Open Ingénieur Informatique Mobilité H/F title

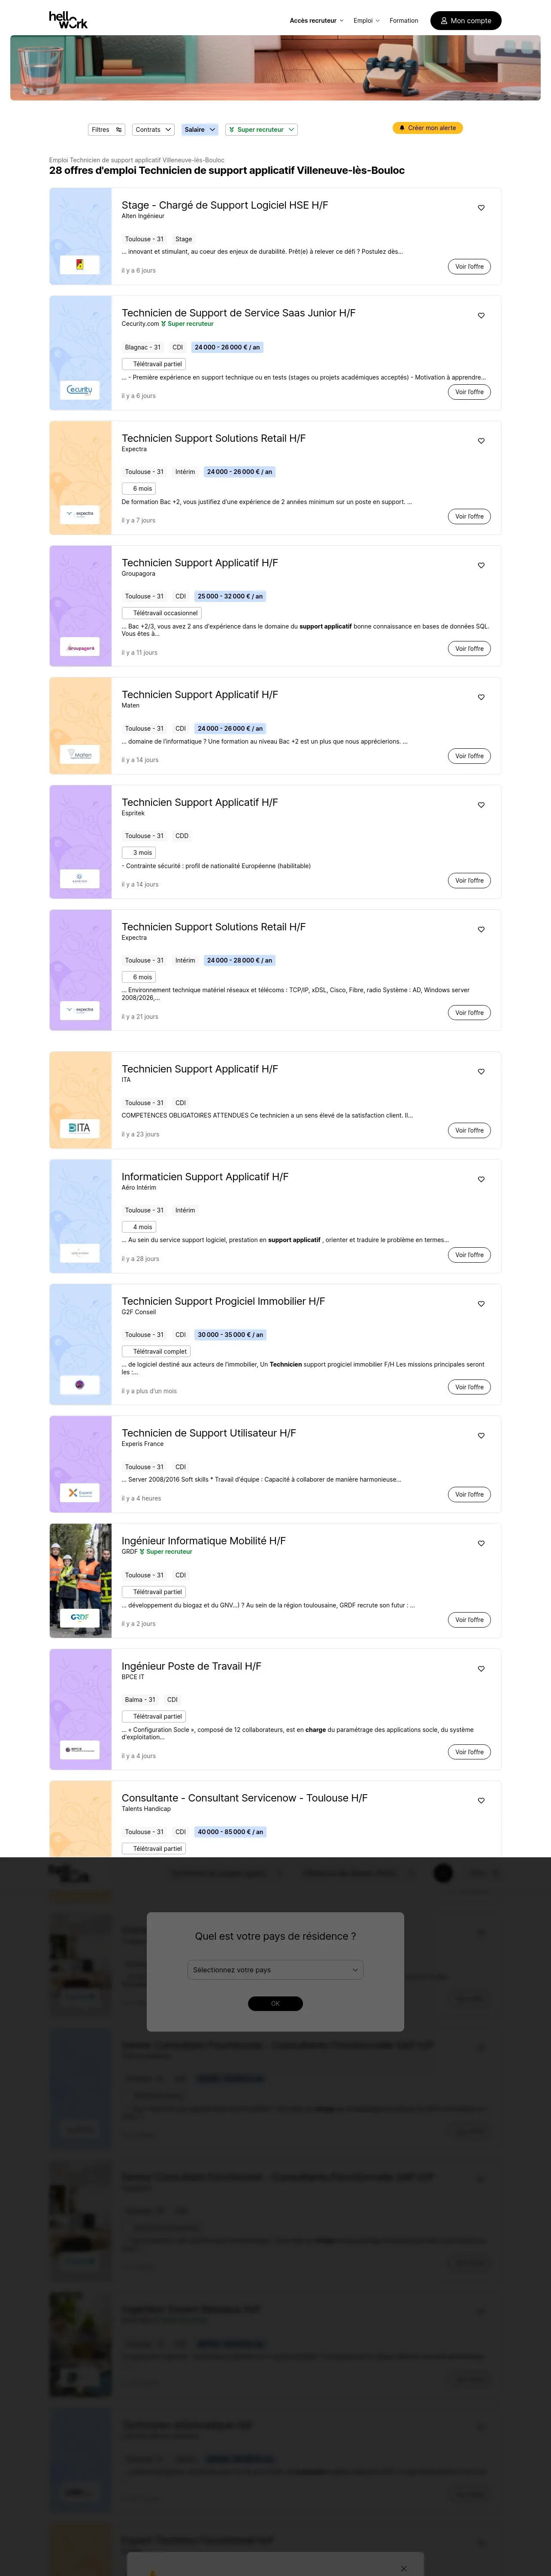tap(204, 1541)
